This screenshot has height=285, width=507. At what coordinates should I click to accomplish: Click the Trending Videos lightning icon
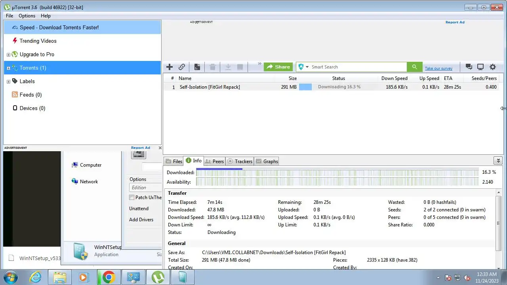[15, 41]
